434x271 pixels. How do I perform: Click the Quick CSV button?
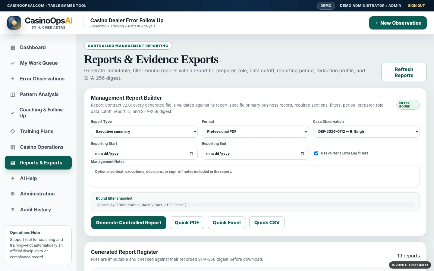(x=267, y=223)
